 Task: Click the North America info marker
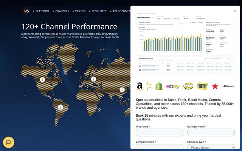tap(42, 80)
